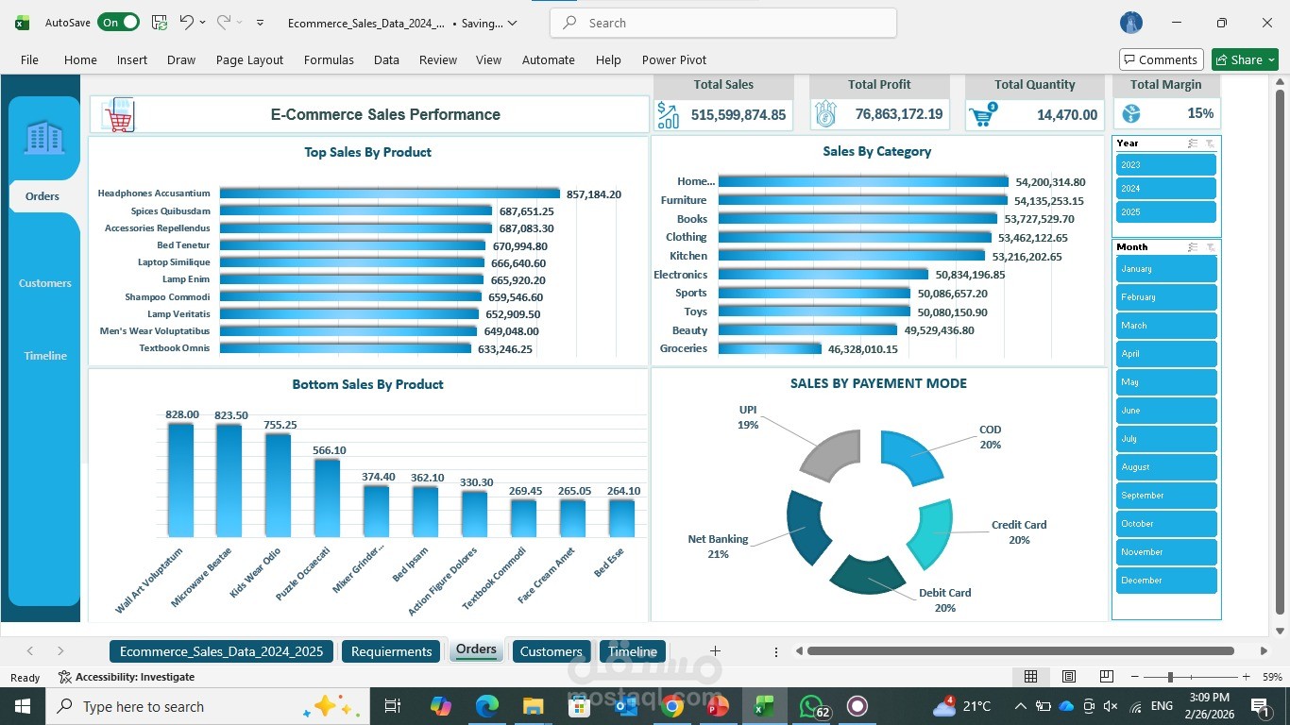Clear the filter on the Month slicer
Screen dimensions: 1290x725
pyautogui.click(x=1210, y=246)
